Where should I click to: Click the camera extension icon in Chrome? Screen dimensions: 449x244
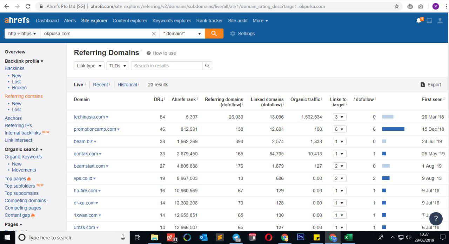[421, 6]
